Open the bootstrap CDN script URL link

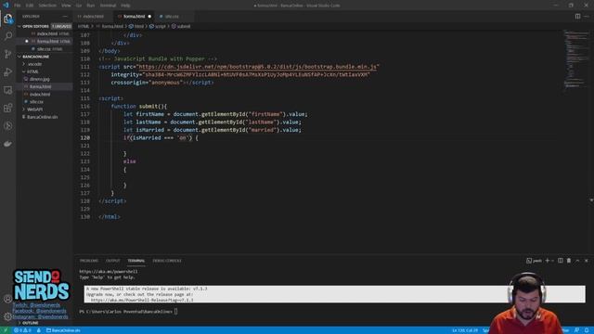click(257, 67)
